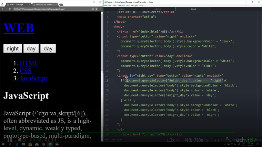This screenshot has width=262, height=147.
Task: Open Atom's Selection menu
Action: point(121,5)
